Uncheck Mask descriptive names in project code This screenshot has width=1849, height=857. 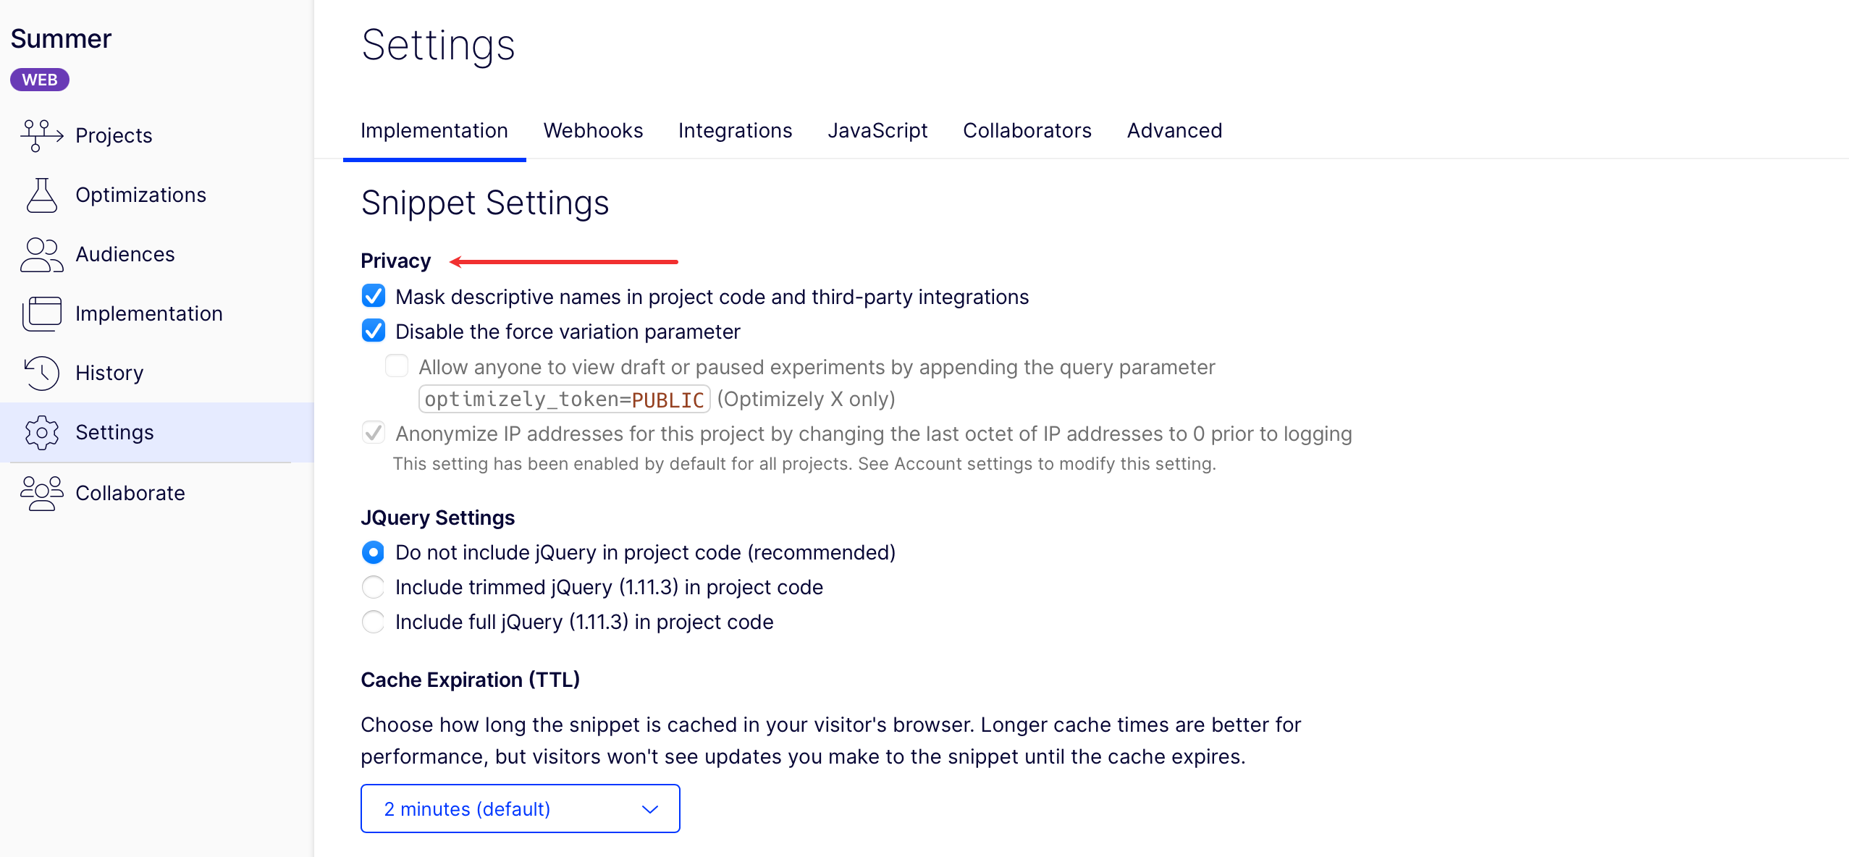[x=374, y=295]
